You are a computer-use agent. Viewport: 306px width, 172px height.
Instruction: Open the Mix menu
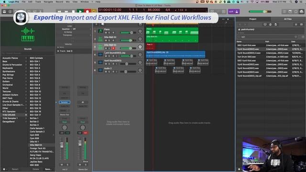(x=68, y=2)
